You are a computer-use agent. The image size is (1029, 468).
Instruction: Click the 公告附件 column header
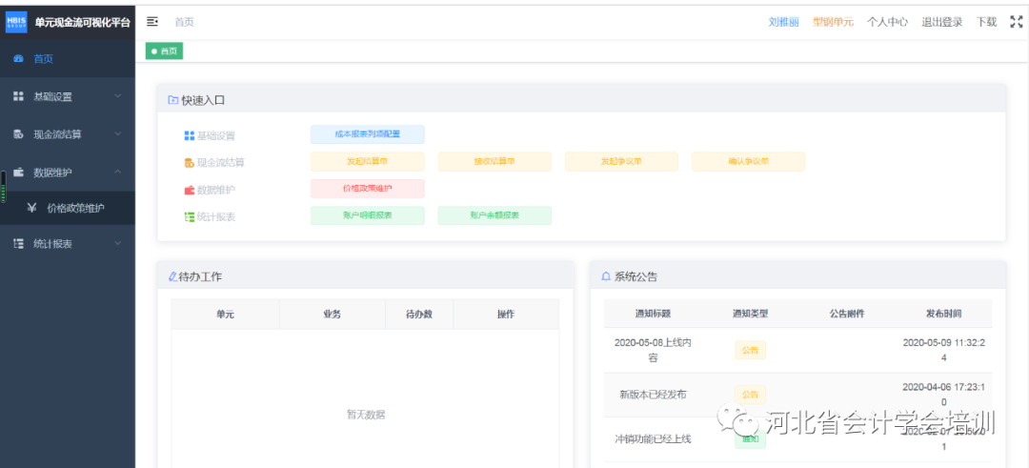pos(847,314)
